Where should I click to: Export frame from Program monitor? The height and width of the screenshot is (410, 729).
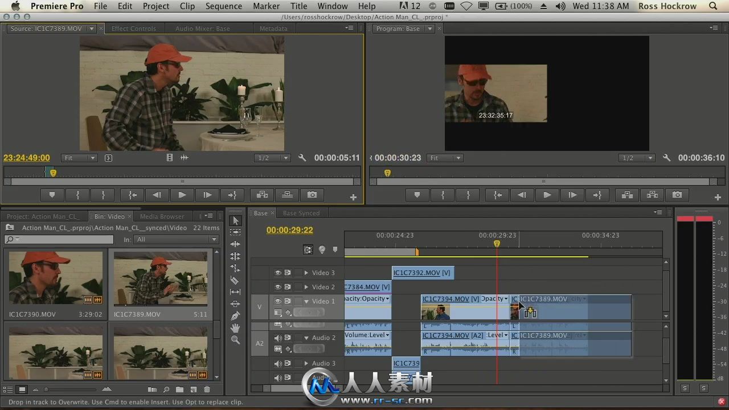coord(677,195)
